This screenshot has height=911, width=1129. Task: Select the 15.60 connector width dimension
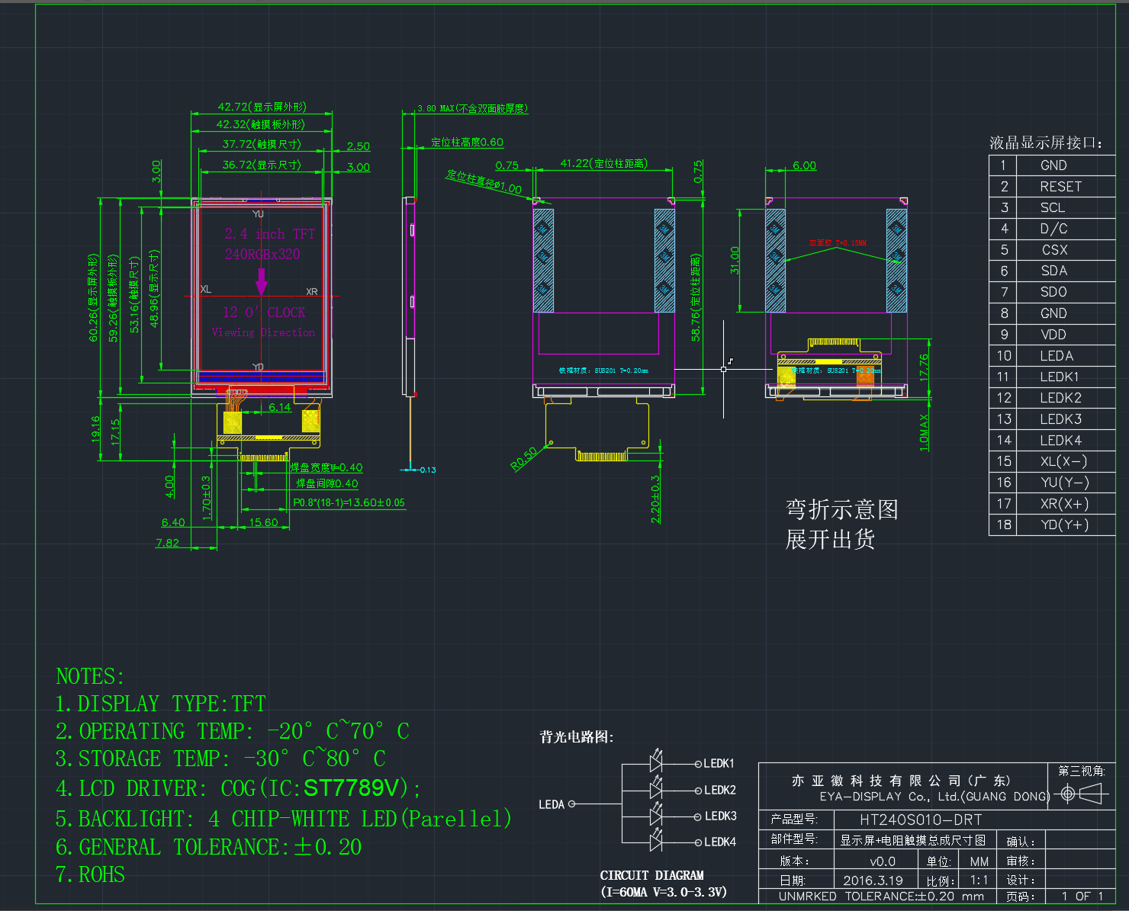pos(264,522)
